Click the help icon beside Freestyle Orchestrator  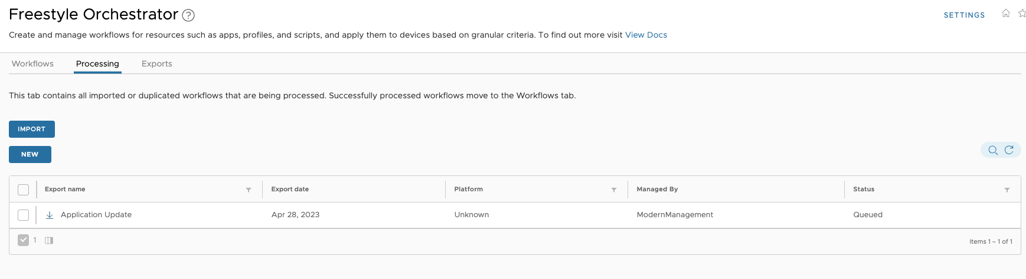pos(188,15)
